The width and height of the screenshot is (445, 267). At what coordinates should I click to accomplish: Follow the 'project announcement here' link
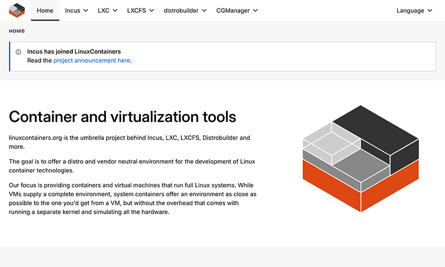click(92, 61)
